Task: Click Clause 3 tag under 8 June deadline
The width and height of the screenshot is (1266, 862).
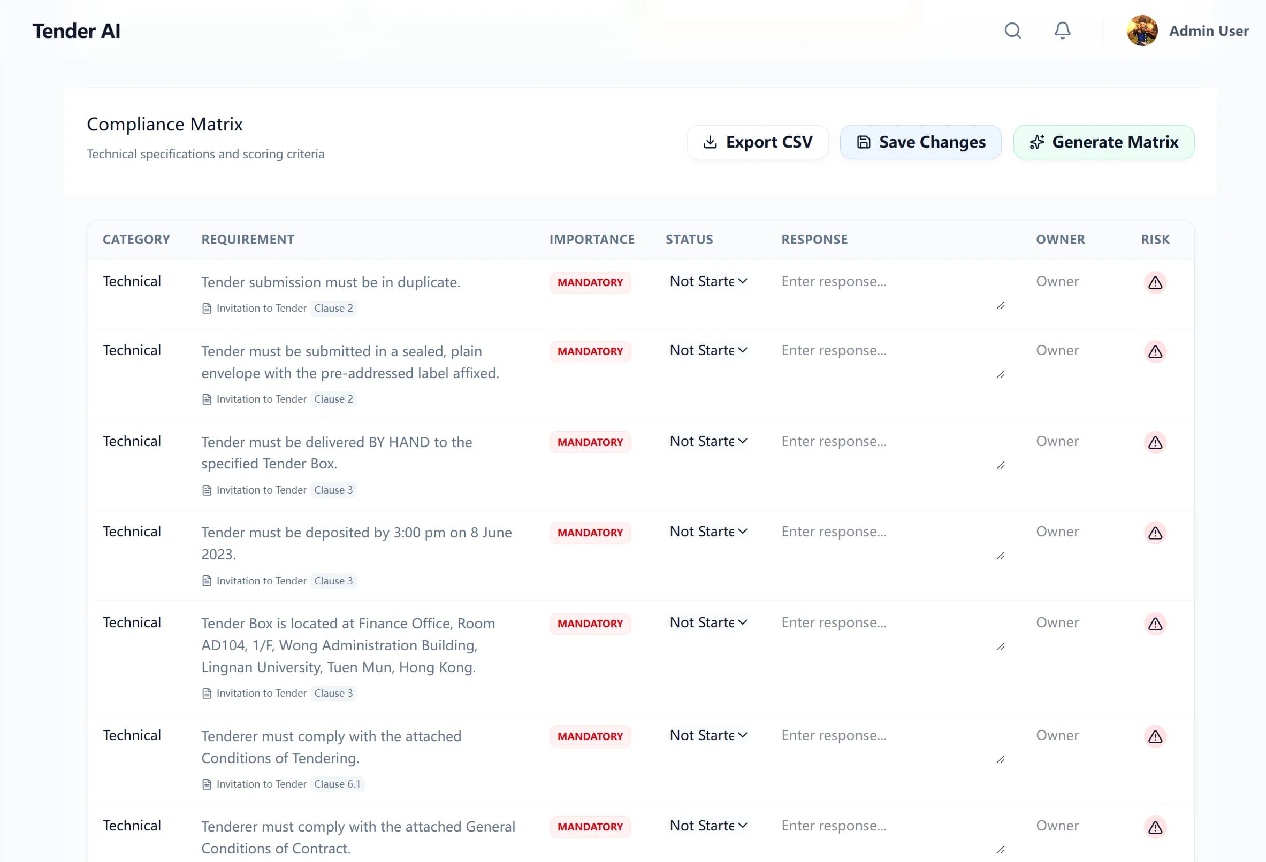Action: pyautogui.click(x=333, y=581)
